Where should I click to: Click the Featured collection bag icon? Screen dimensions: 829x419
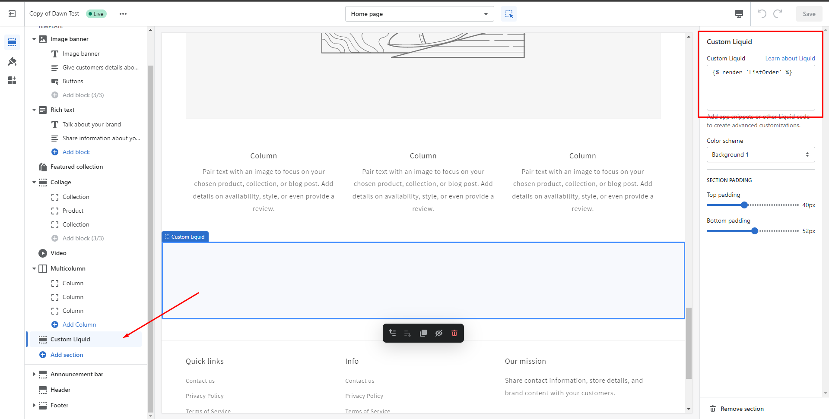(x=43, y=167)
